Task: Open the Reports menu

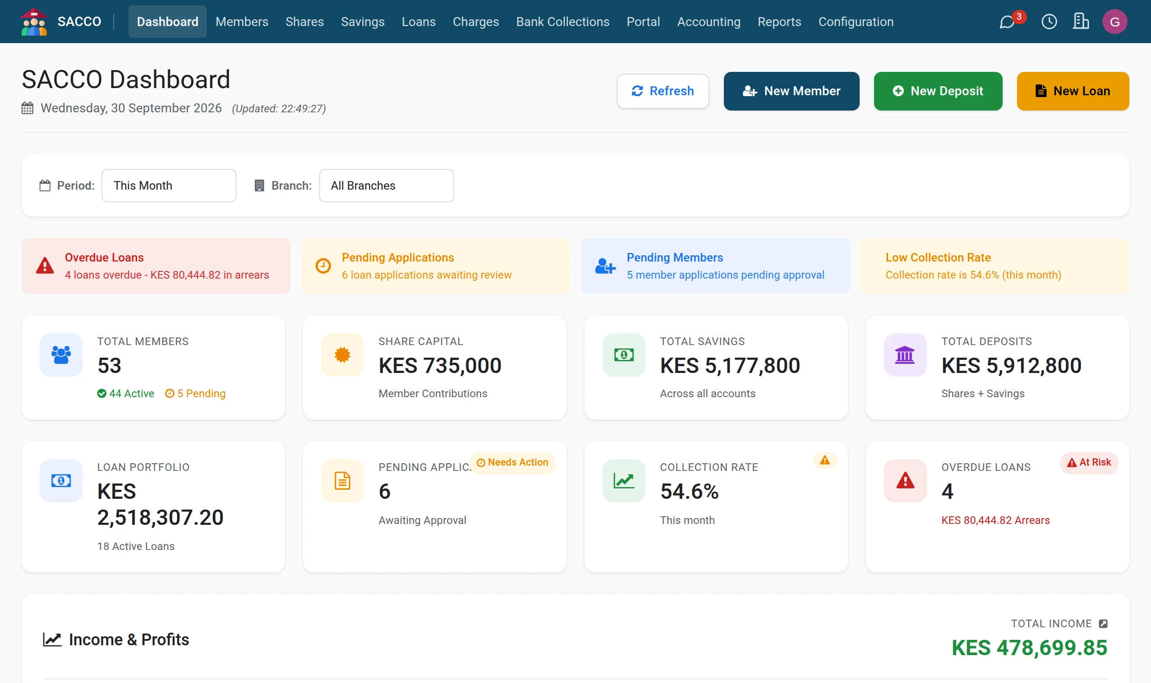Action: pos(779,22)
